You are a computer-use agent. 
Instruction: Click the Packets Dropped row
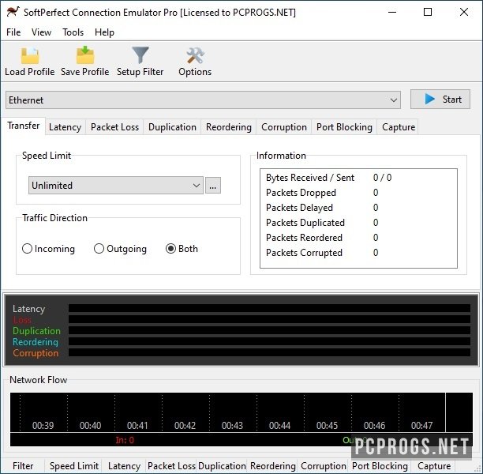(x=358, y=193)
